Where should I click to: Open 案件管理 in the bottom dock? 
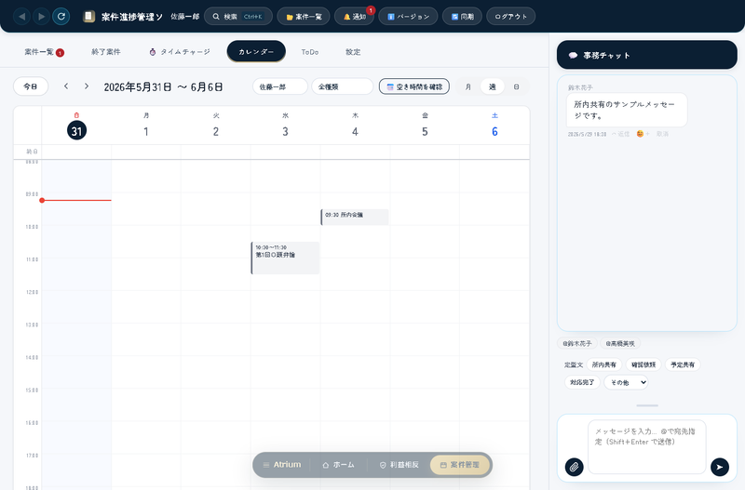click(459, 465)
